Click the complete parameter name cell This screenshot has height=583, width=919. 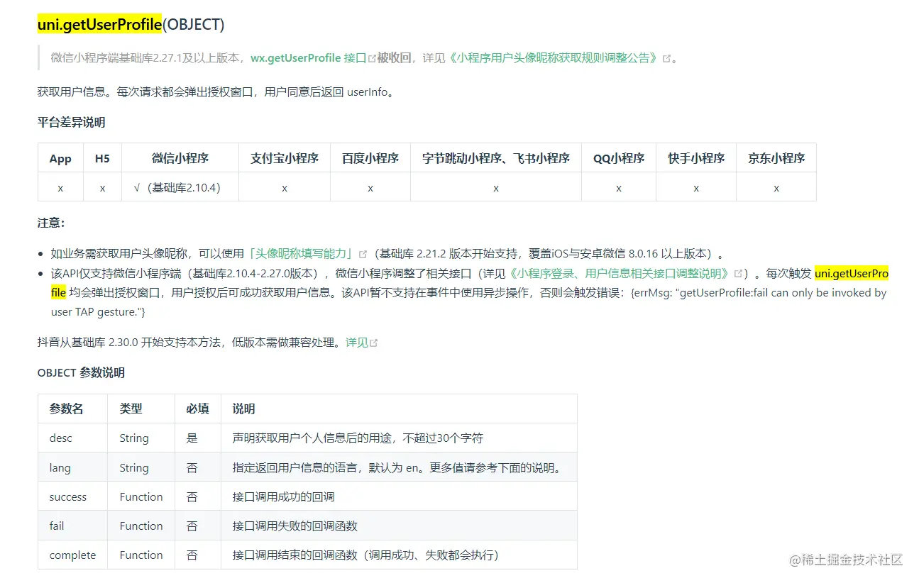[x=73, y=555]
